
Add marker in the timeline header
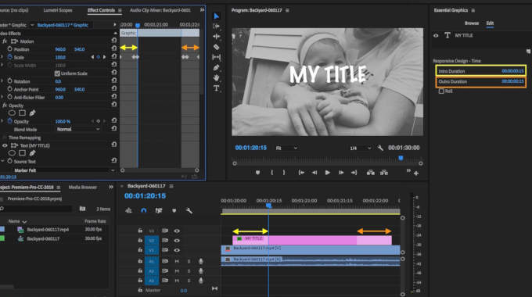tap(174, 210)
